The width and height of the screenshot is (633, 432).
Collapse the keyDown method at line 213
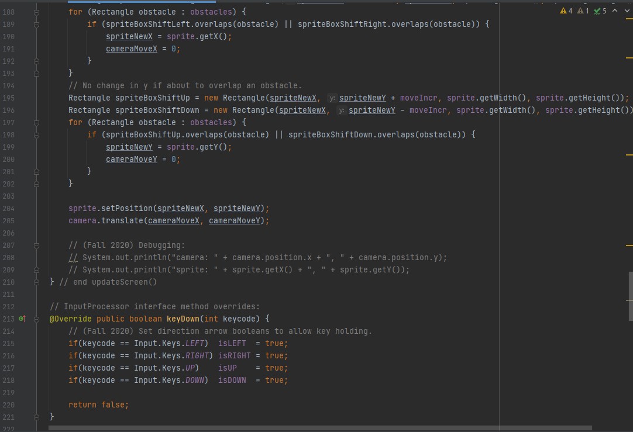click(x=36, y=319)
